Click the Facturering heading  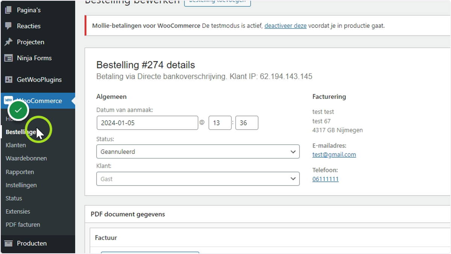pos(329,97)
